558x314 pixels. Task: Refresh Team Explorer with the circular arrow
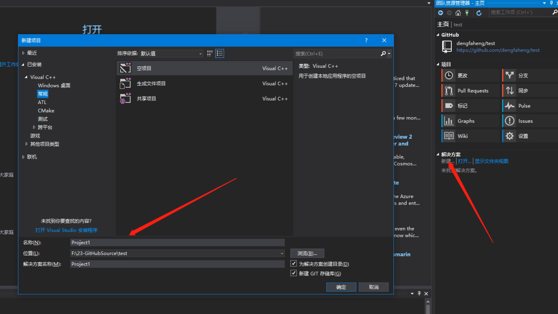(x=479, y=13)
